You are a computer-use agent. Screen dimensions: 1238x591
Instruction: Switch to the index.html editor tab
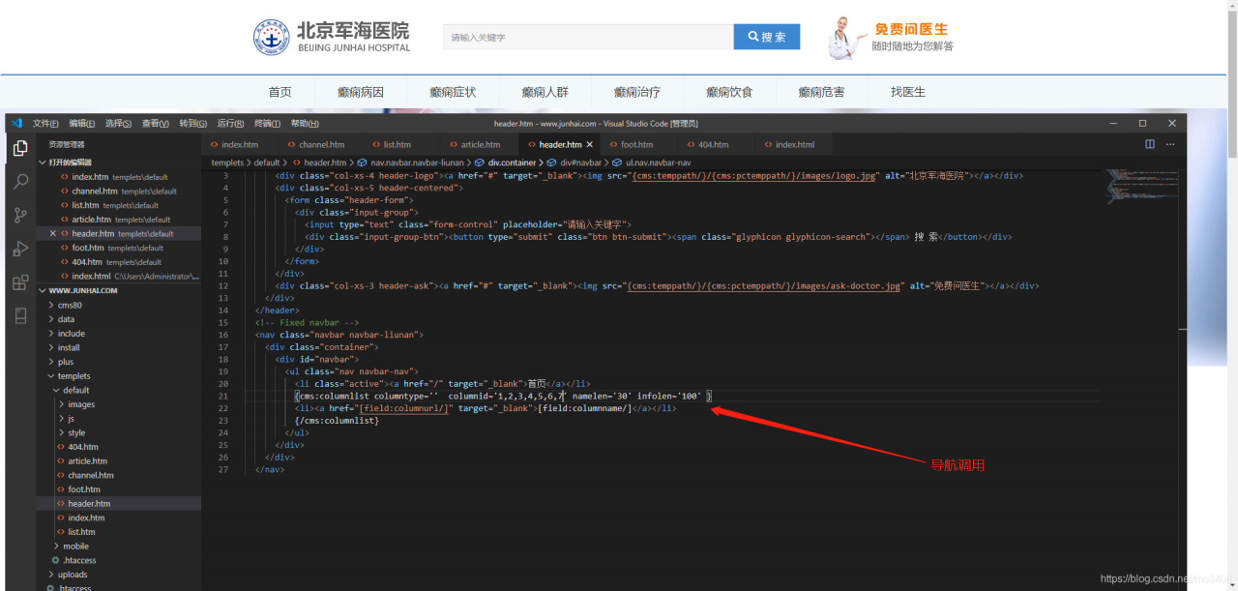794,144
